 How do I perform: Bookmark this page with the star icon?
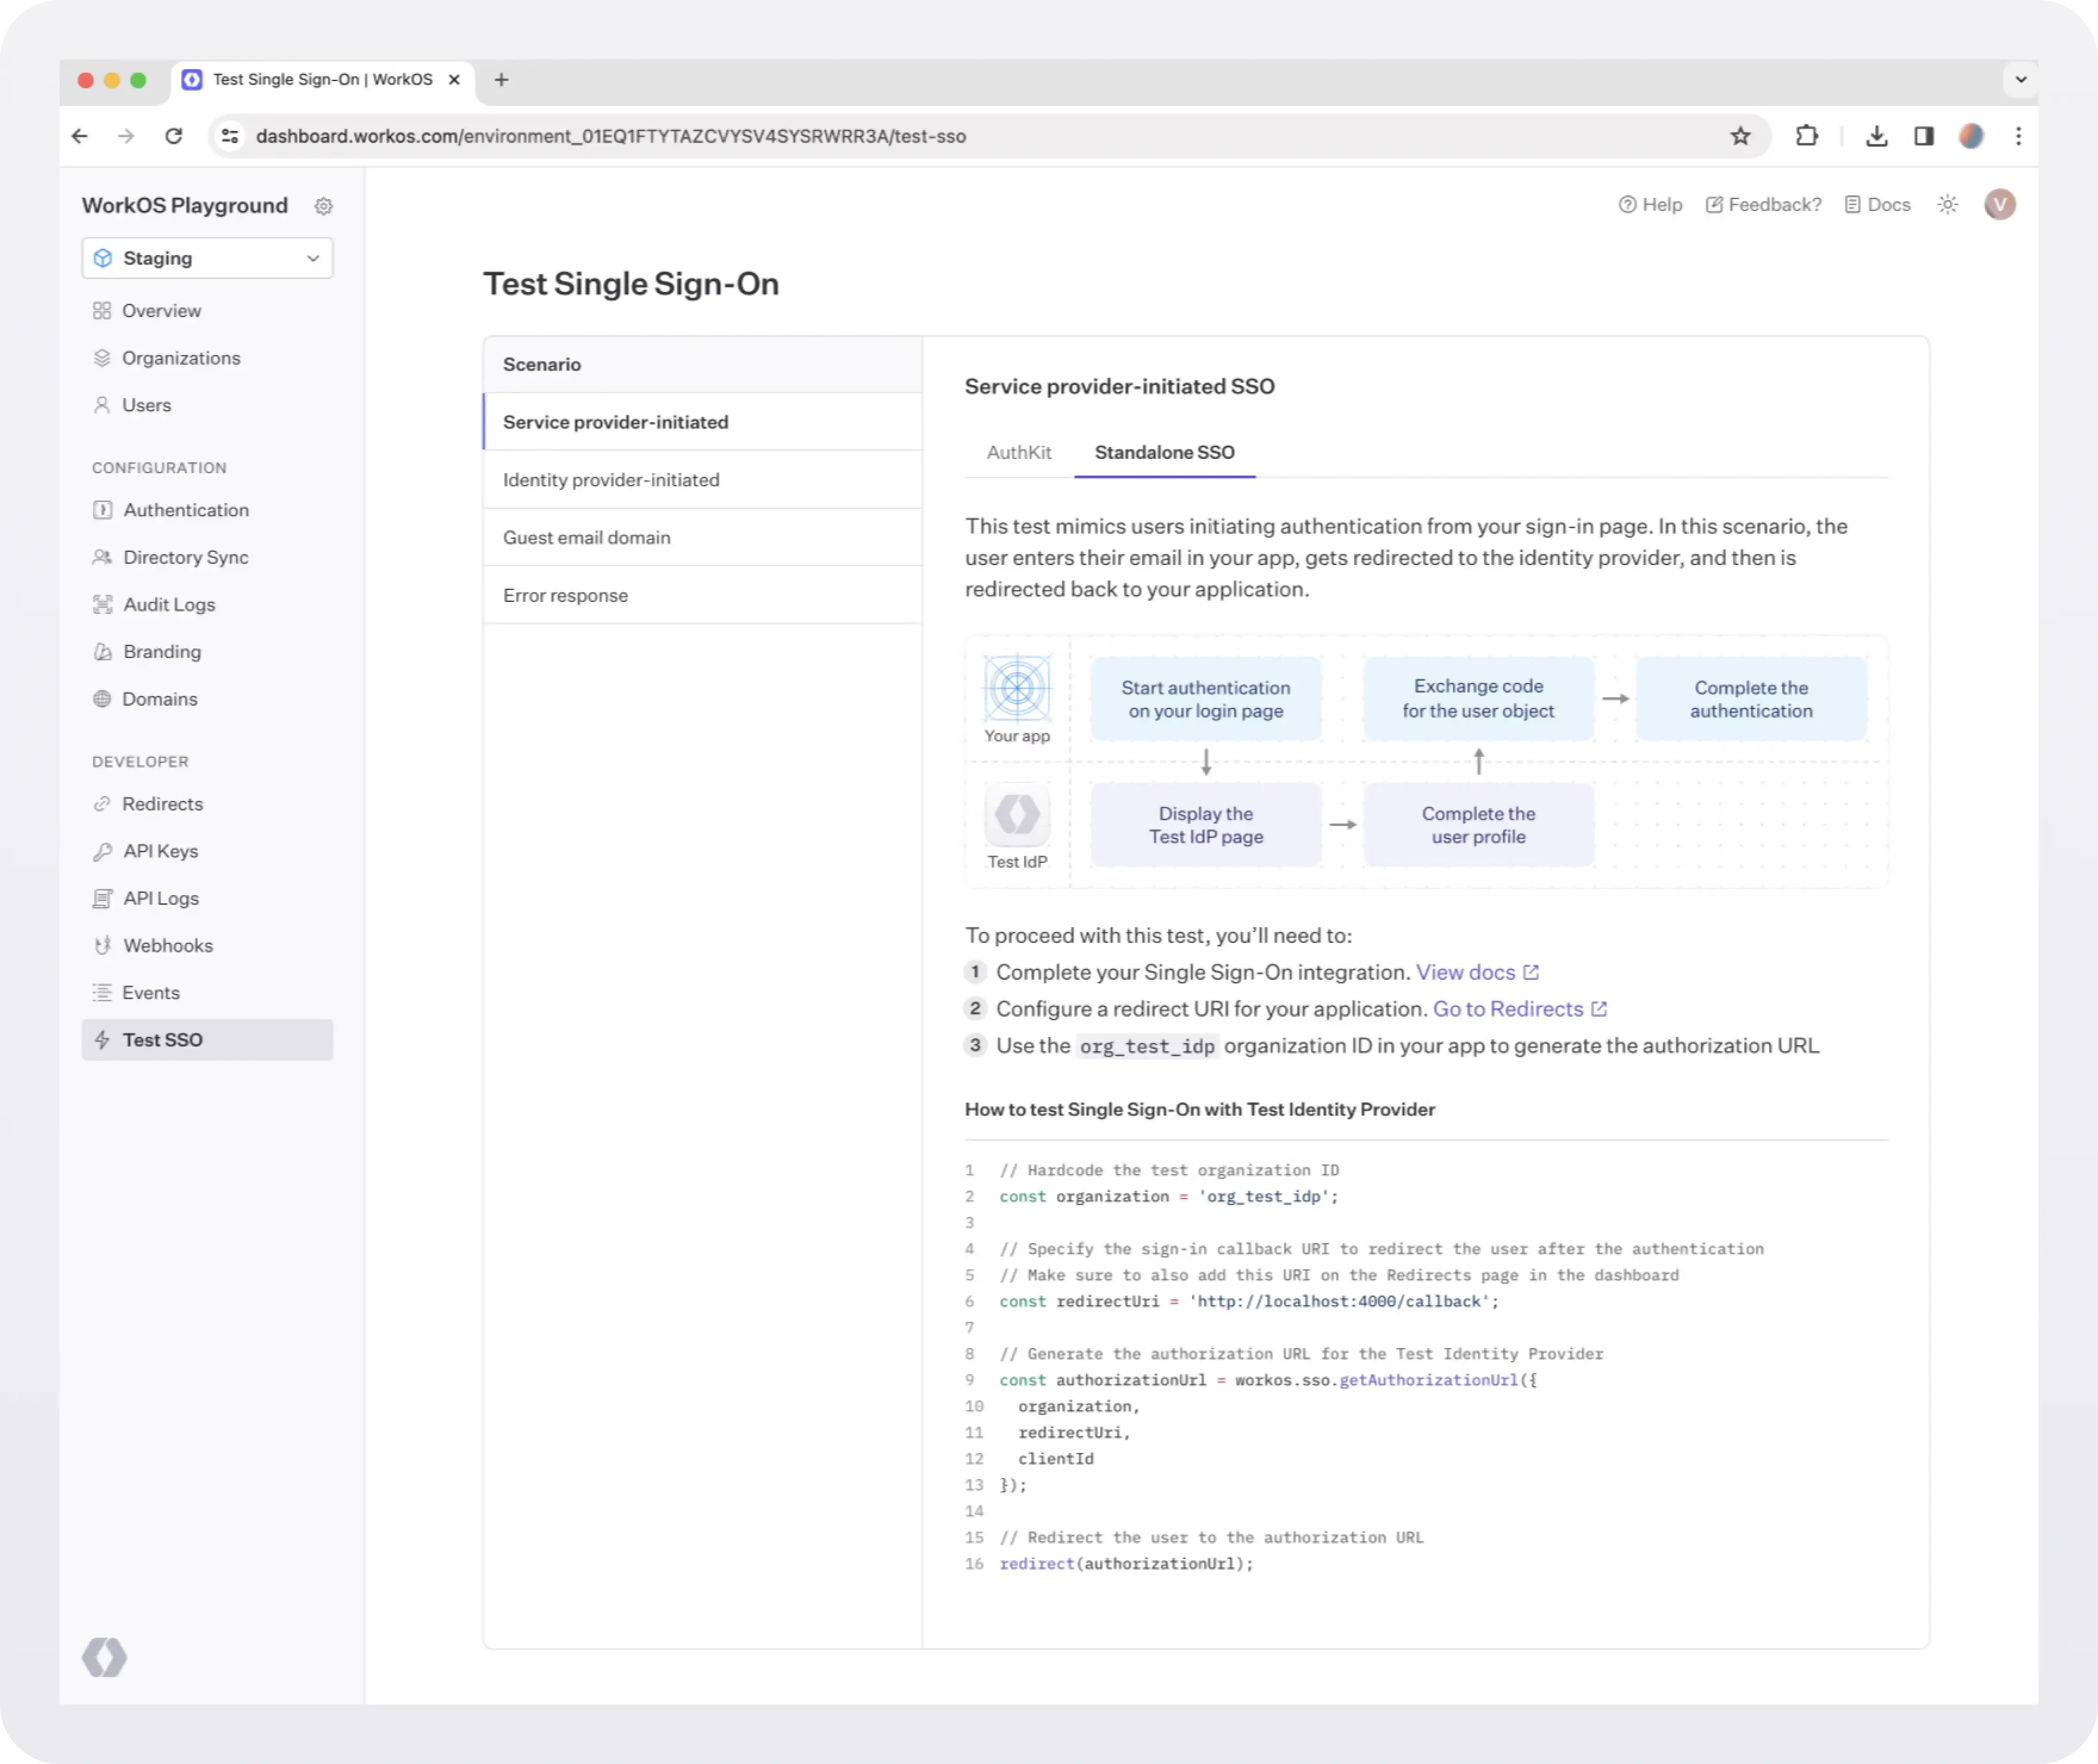1740,136
